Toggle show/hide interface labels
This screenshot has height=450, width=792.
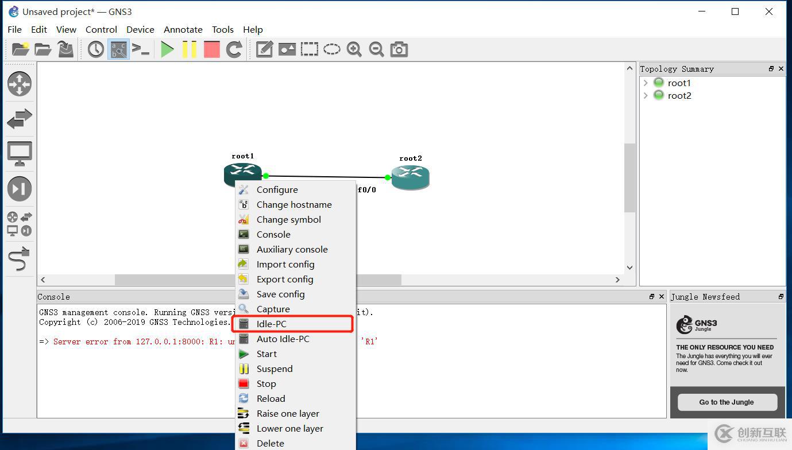click(x=119, y=49)
